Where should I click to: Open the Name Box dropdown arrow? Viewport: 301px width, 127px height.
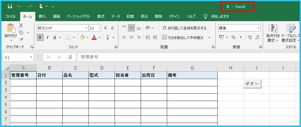[x=31, y=57]
